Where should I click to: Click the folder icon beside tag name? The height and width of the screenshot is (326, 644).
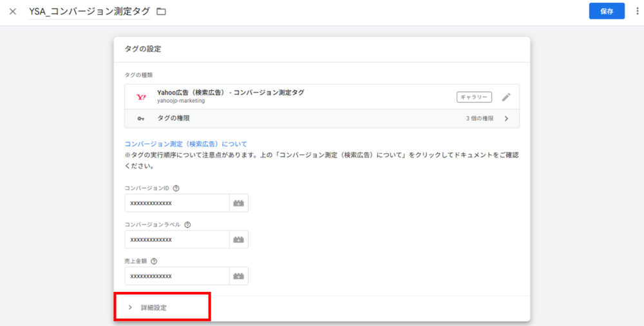[x=161, y=12]
